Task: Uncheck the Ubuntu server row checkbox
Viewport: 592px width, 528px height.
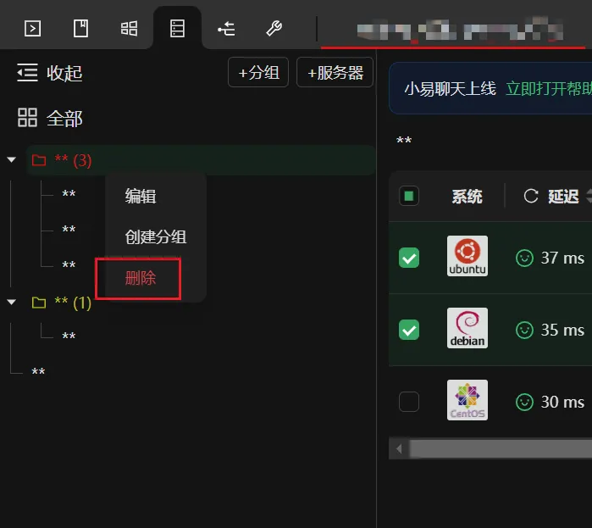Action: 409,258
